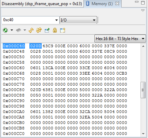Click the New Memory View icon
The height and width of the screenshot is (138, 148).
coord(63,30)
